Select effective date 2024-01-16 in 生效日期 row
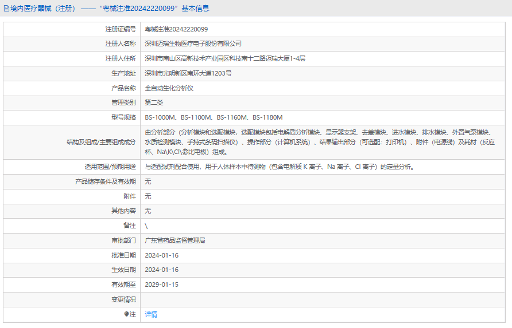 pyautogui.click(x=162, y=270)
